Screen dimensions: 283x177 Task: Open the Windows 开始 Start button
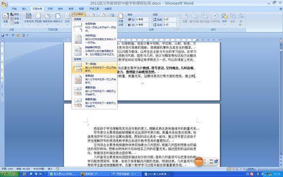10,174
